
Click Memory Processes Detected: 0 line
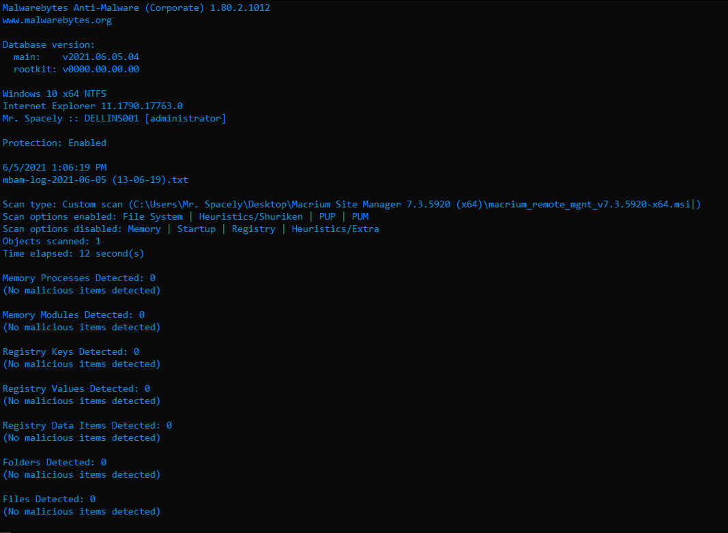(x=79, y=278)
